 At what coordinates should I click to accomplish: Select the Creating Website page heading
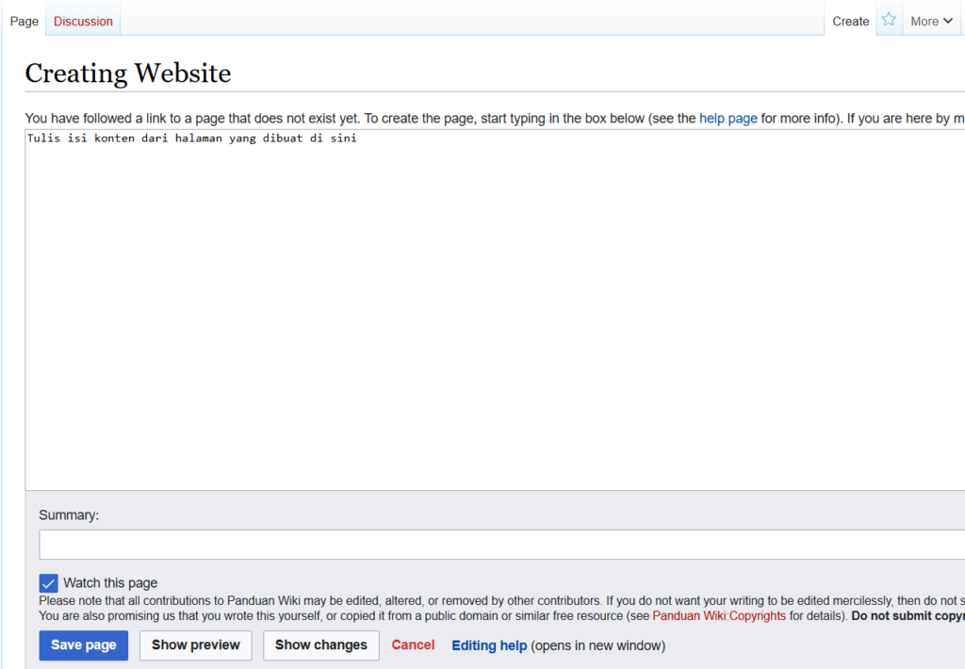point(128,73)
